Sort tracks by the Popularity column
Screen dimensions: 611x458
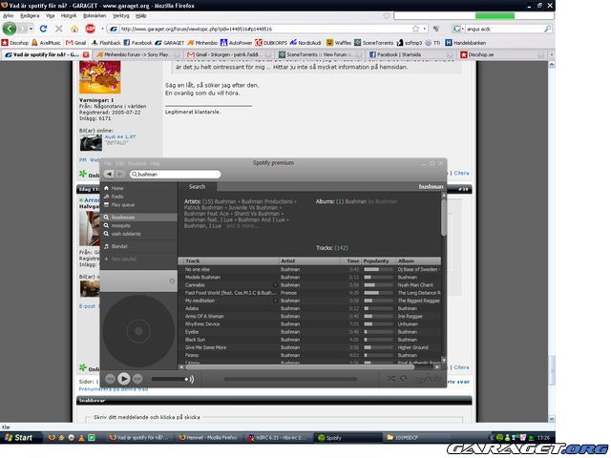[375, 260]
